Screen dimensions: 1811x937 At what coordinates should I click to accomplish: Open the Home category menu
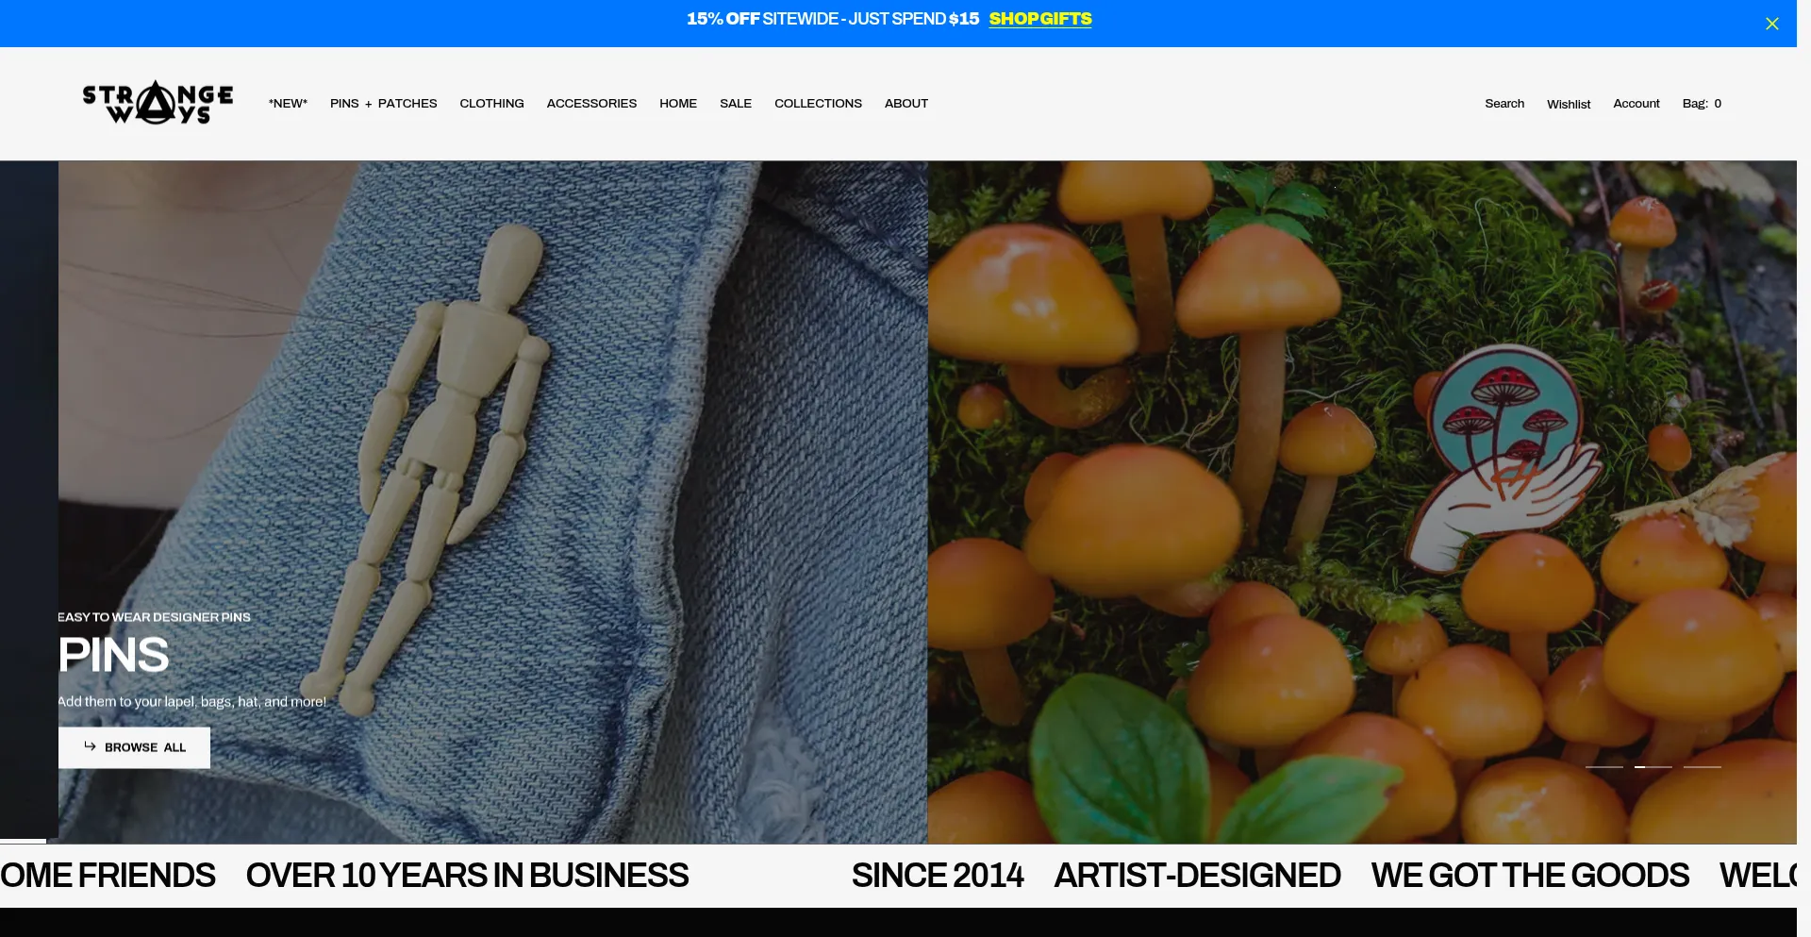coord(677,104)
